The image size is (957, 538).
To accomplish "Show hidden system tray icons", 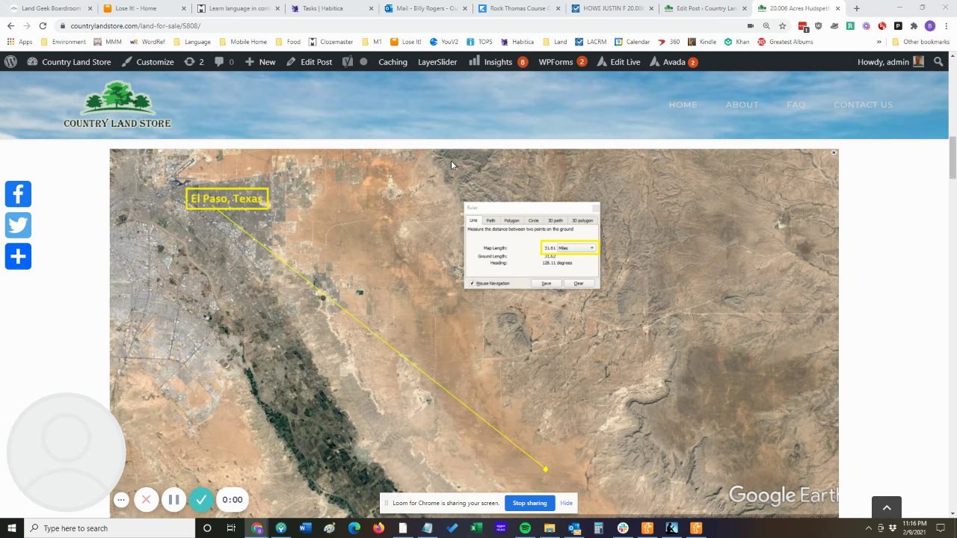I will tap(870, 528).
